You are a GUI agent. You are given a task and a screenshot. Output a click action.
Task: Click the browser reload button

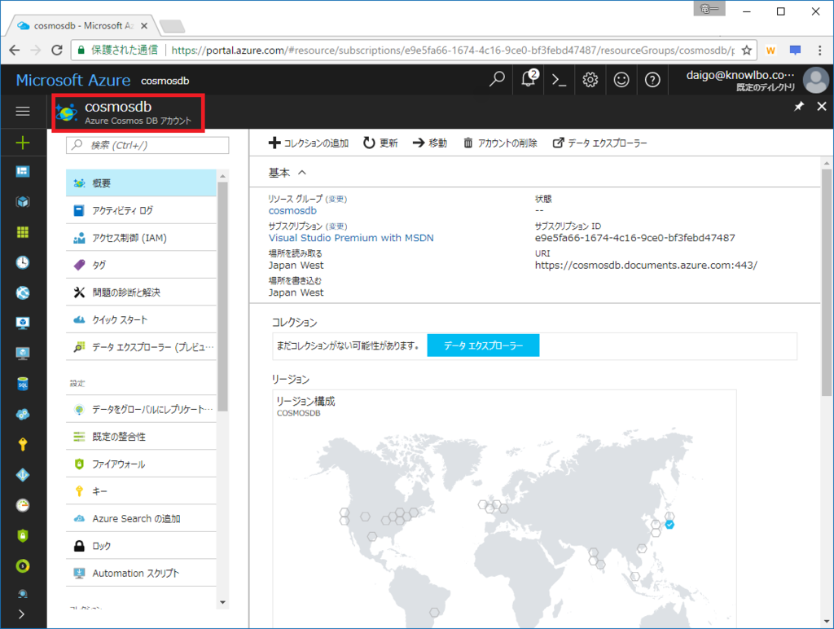[57, 50]
